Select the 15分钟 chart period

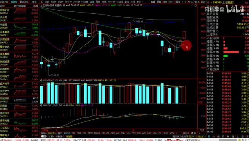coord(68,2)
